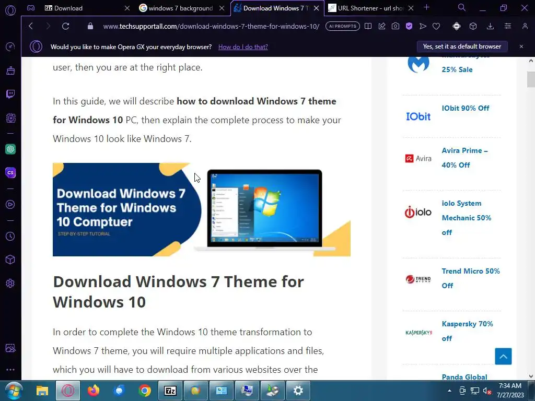Open the ChatGPT sidebar icon
Image resolution: width=535 pixels, height=401 pixels.
pos(10,149)
